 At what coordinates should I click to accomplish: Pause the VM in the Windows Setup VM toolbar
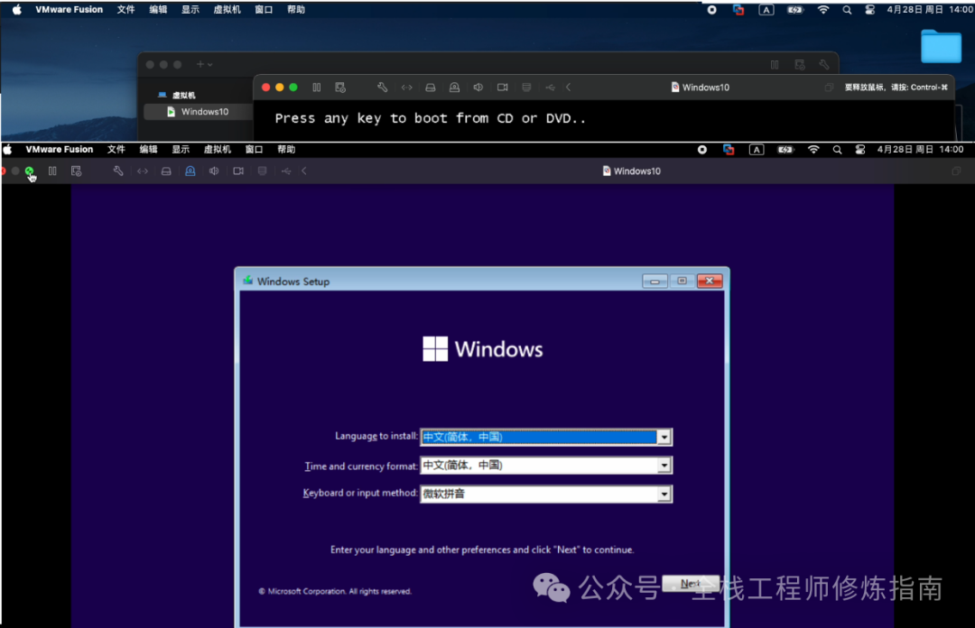[52, 171]
